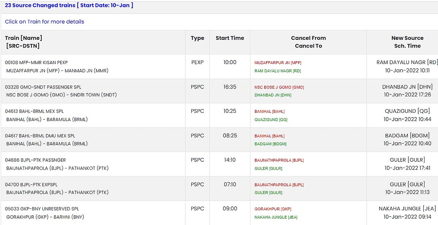The image size is (438, 225).
Task: Click the Train [Name] column header
Action: pyautogui.click(x=23, y=38)
